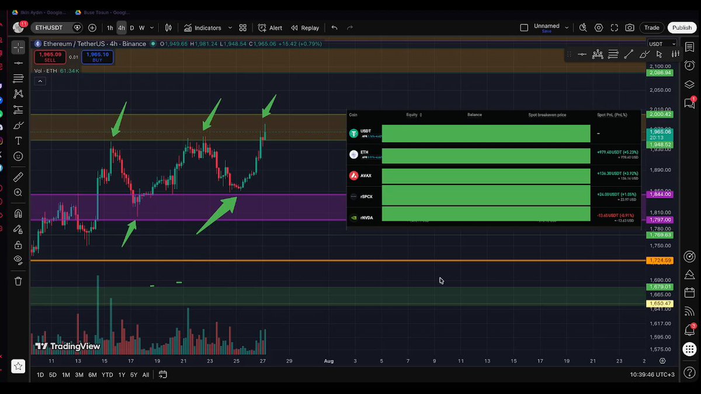Viewport: 701px width, 394px height.
Task: Add symbol to compare with plus icon
Action: click(x=92, y=27)
